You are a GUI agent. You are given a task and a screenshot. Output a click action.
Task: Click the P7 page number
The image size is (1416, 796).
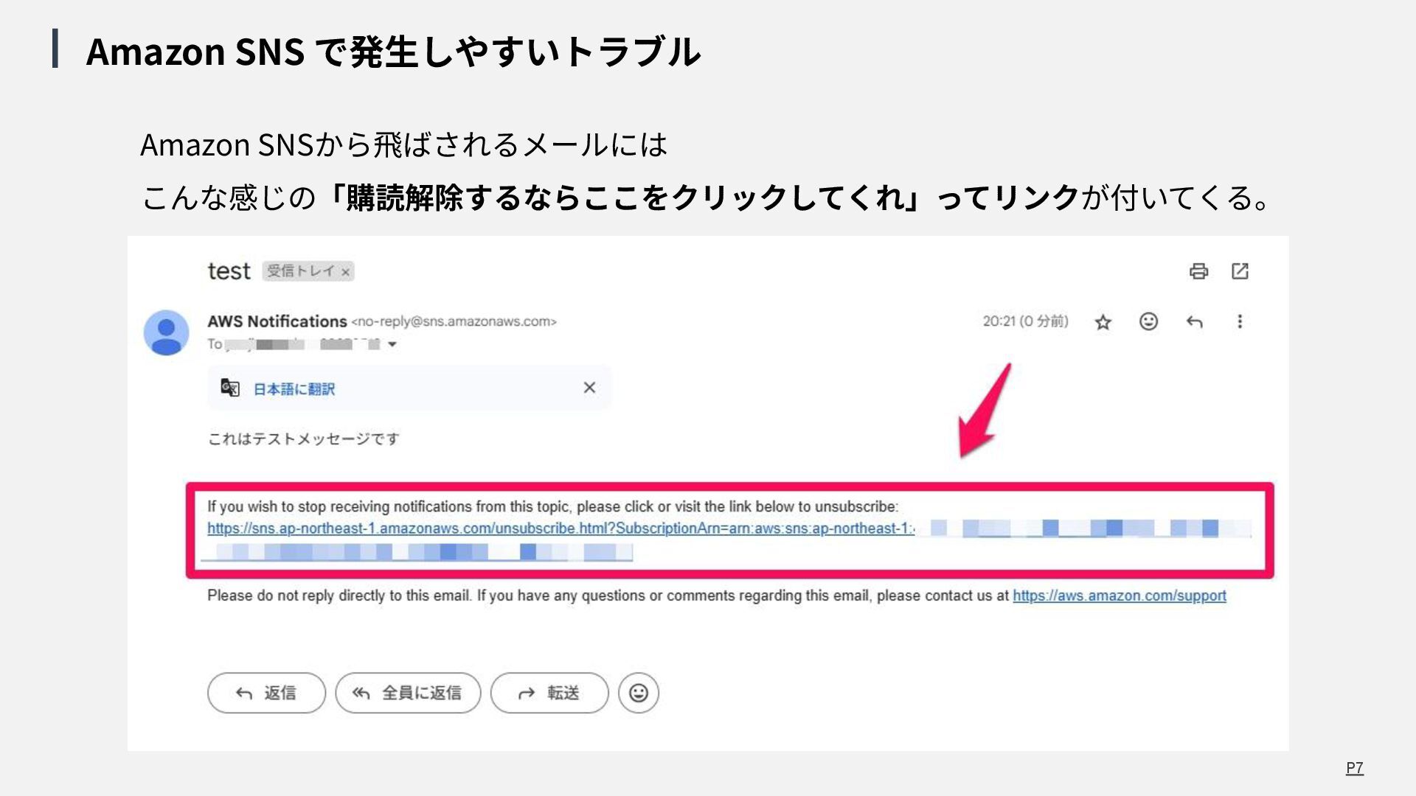[x=1355, y=768]
